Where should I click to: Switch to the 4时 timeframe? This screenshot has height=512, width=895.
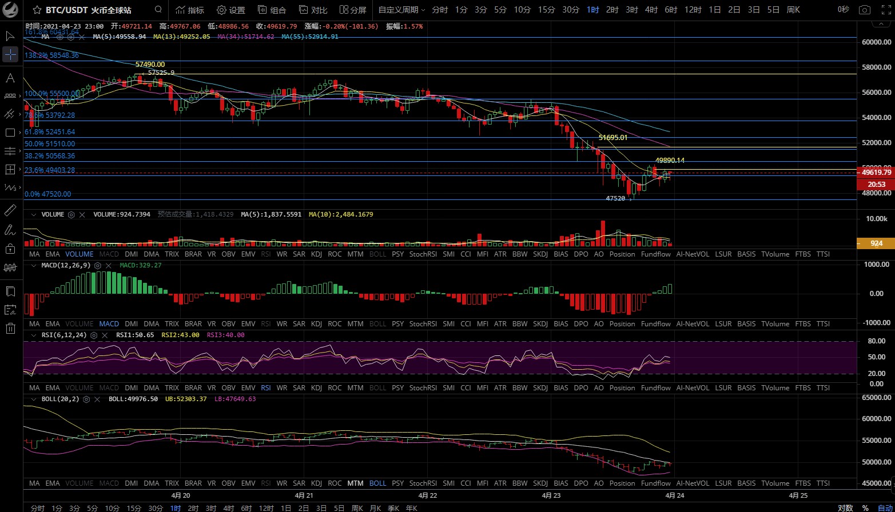tap(651, 10)
